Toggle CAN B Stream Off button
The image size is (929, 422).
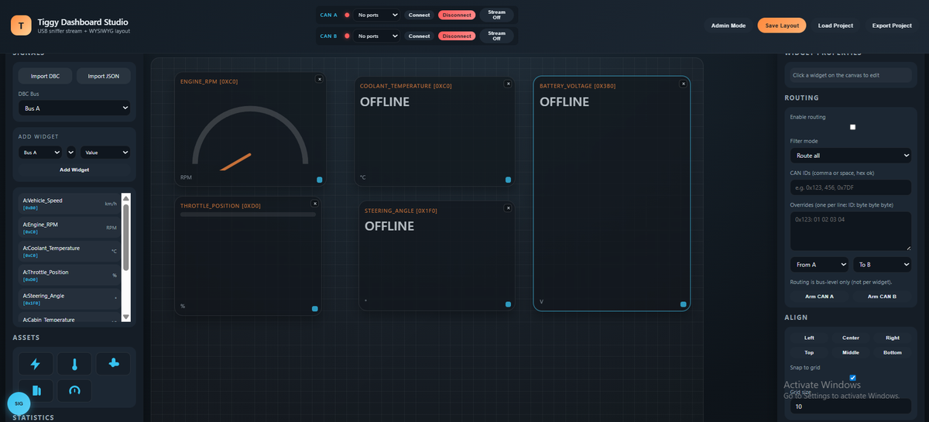pyautogui.click(x=496, y=36)
